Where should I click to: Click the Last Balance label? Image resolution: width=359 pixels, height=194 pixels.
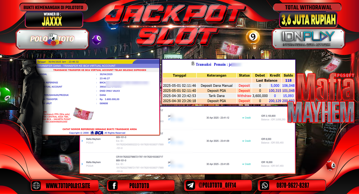pyautogui.click(x=267, y=80)
